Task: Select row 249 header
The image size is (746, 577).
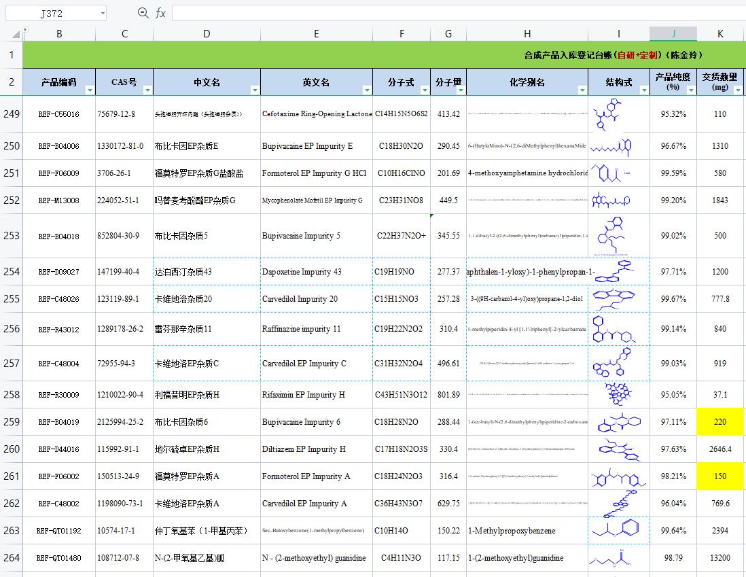Action: pyautogui.click(x=12, y=113)
